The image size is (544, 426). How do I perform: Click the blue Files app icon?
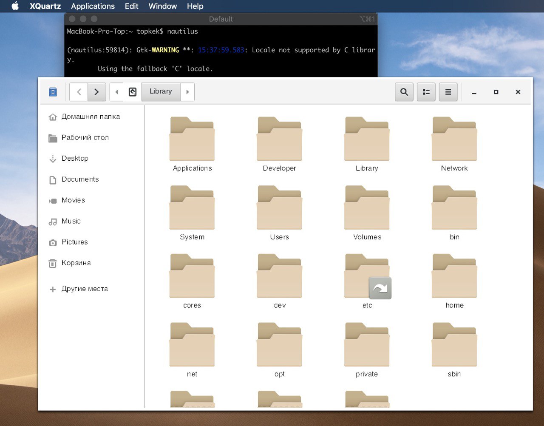coord(53,92)
